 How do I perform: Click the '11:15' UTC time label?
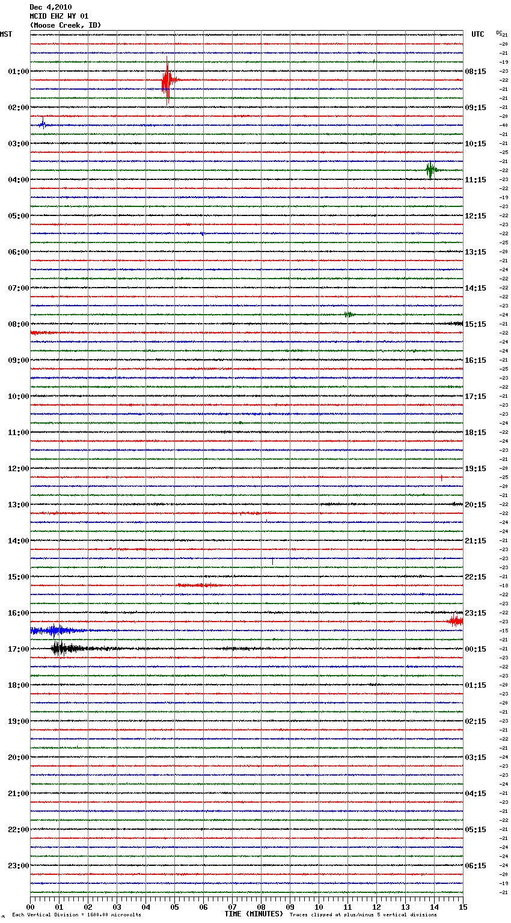pos(476,180)
